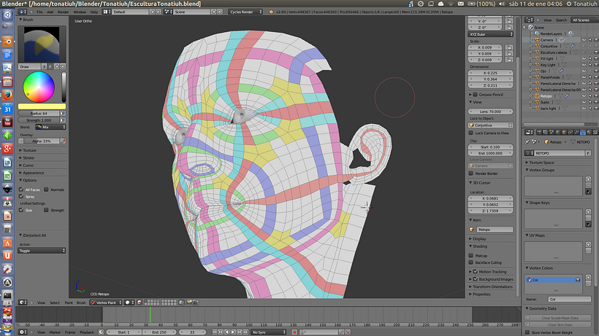The image size is (599, 336).
Task: Toggle visibility eye for Key Light
Action: (x=584, y=65)
